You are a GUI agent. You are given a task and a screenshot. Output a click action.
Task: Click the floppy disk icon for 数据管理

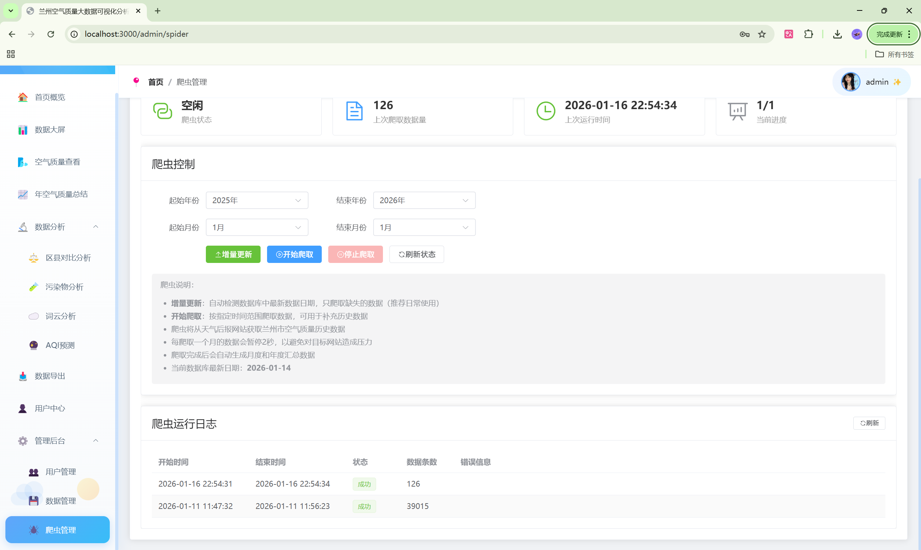tap(34, 501)
